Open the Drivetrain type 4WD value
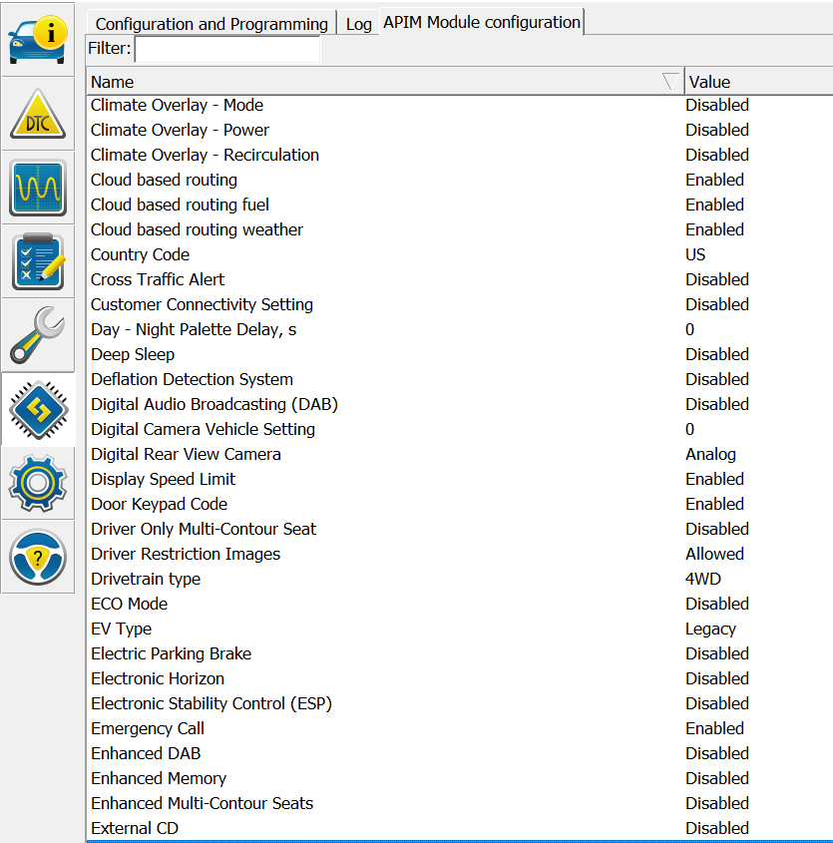The height and width of the screenshot is (843, 833). pos(702,579)
